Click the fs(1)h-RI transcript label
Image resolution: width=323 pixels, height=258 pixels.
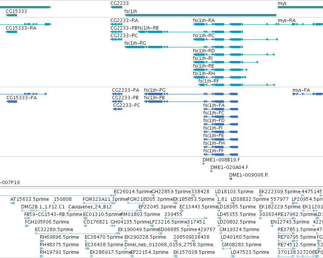[203, 58]
